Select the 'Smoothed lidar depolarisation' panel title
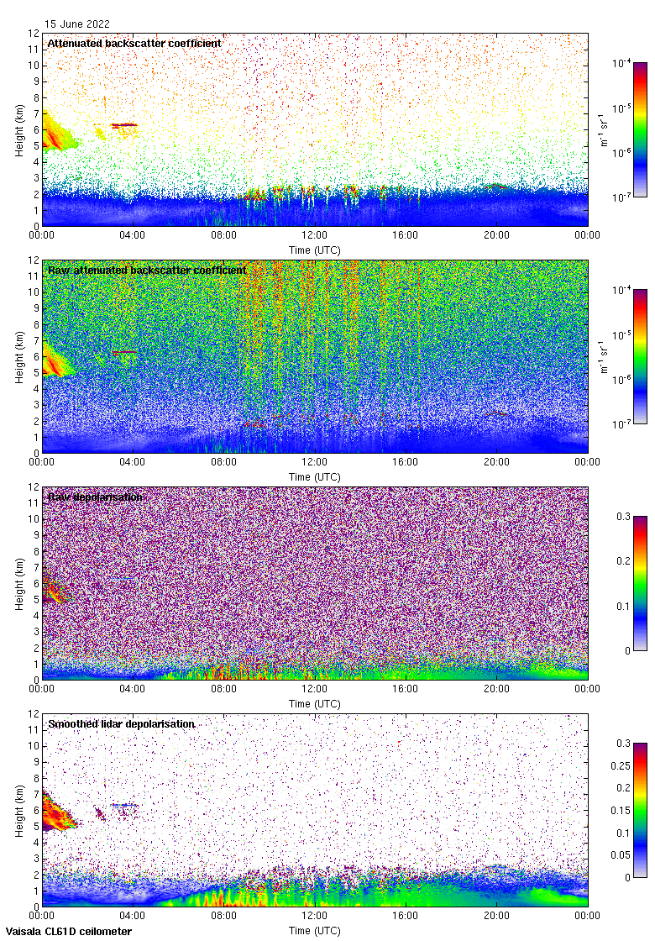Image resolution: width=655 pixels, height=941 pixels. click(121, 724)
